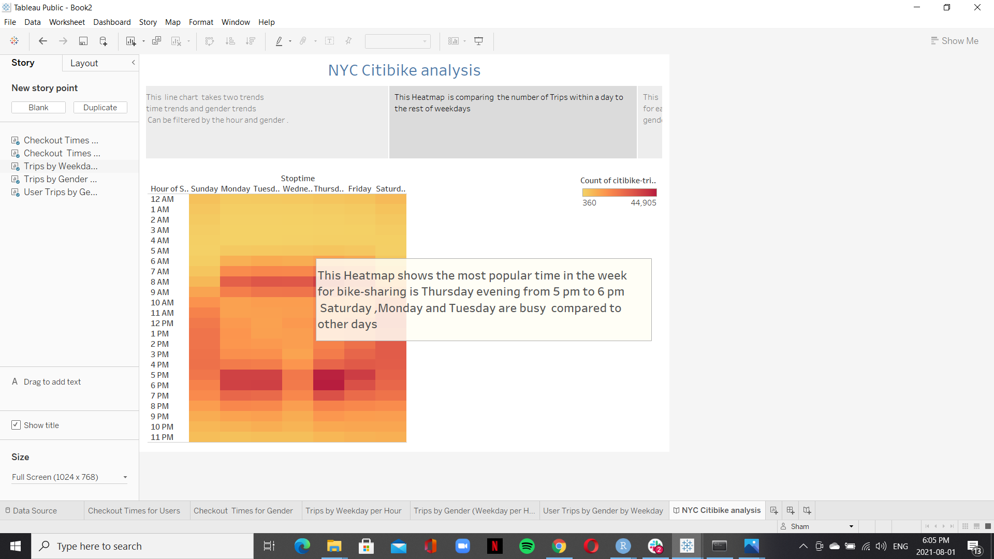The height and width of the screenshot is (559, 994).
Task: Expand the New Worksheet dropdown arrow
Action: pos(143,41)
